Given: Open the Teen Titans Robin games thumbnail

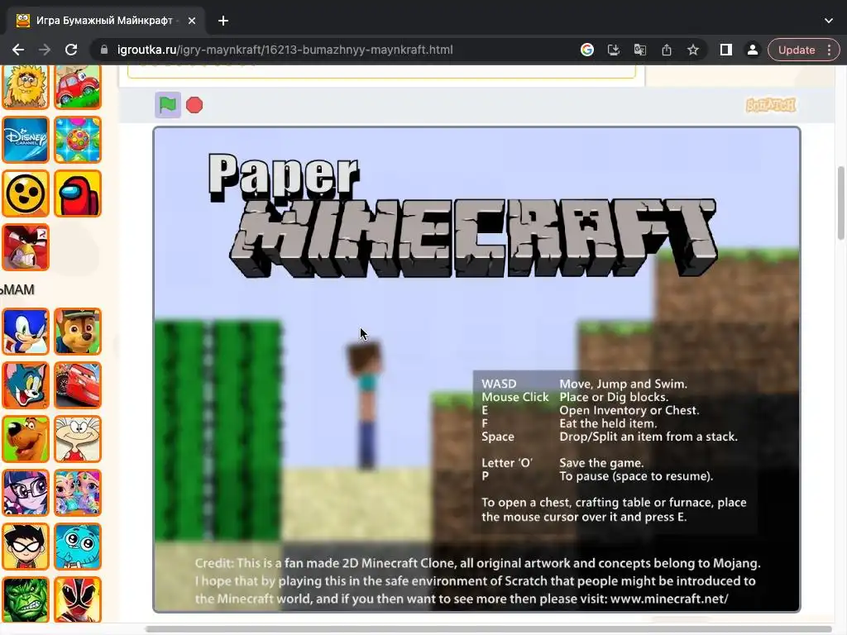Looking at the screenshot, I should (x=26, y=546).
